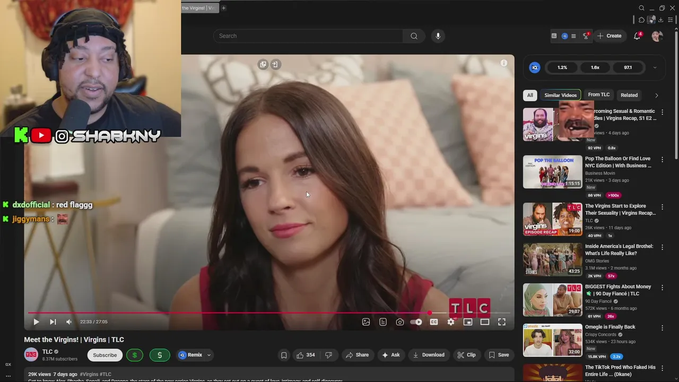
Task: Click the Create button
Action: (x=609, y=36)
